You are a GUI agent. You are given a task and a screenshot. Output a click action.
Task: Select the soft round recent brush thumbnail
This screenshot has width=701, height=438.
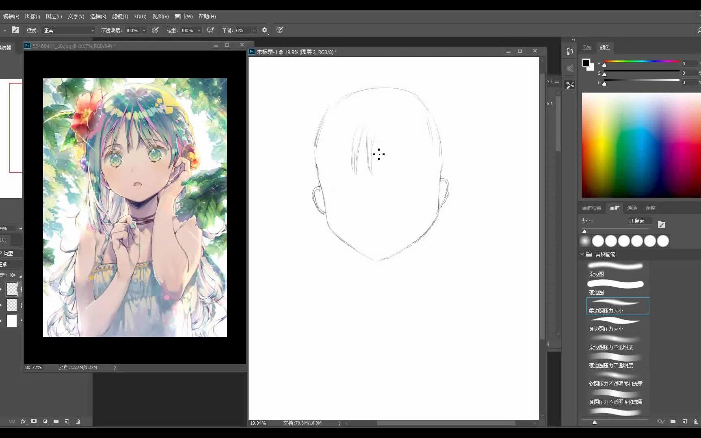click(585, 241)
